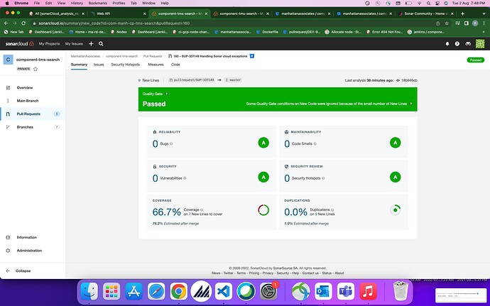Open the History menu in menu bar
490x306 pixels.
click(77, 3)
